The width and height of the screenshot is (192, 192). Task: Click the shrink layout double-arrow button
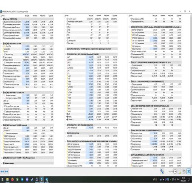(x=7, y=172)
